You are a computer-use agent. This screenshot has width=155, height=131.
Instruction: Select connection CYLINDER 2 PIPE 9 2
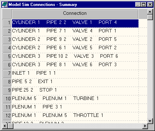coord(75,40)
